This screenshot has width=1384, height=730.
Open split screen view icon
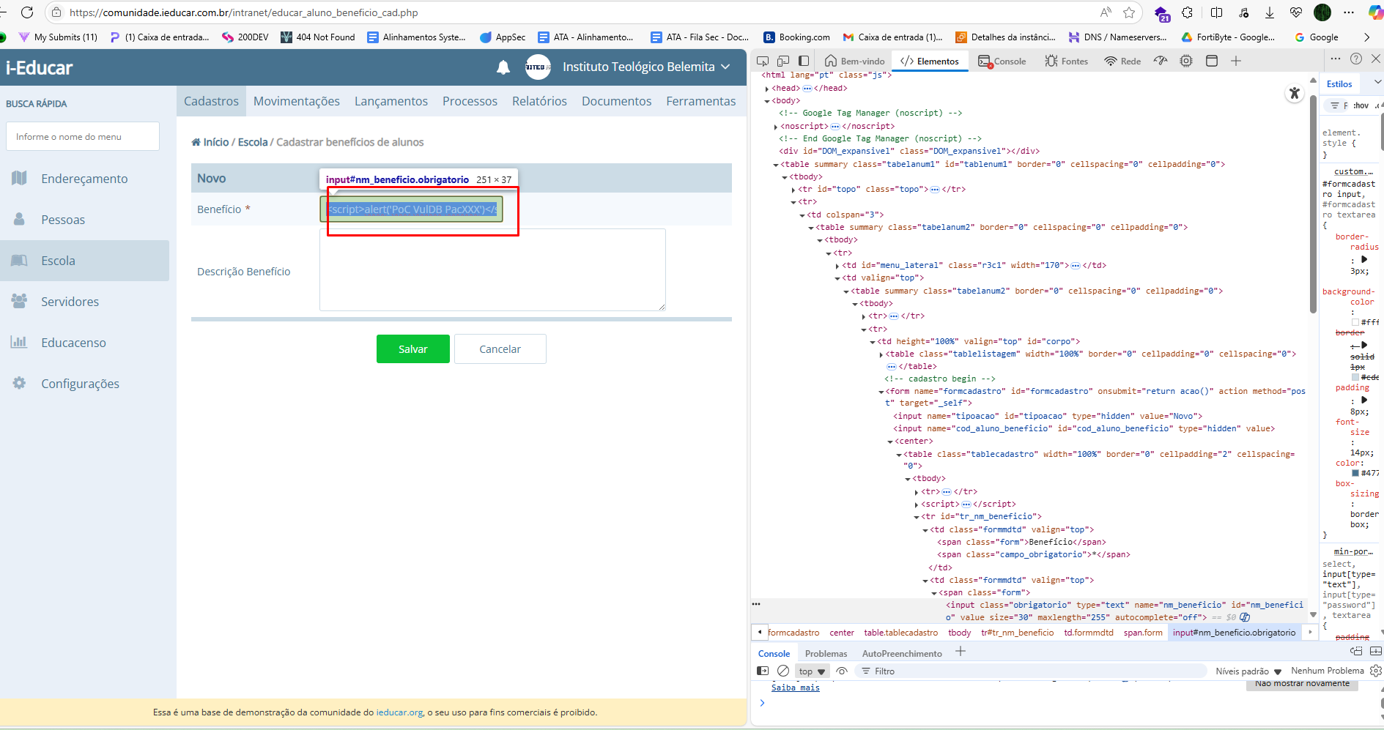coord(1217,12)
